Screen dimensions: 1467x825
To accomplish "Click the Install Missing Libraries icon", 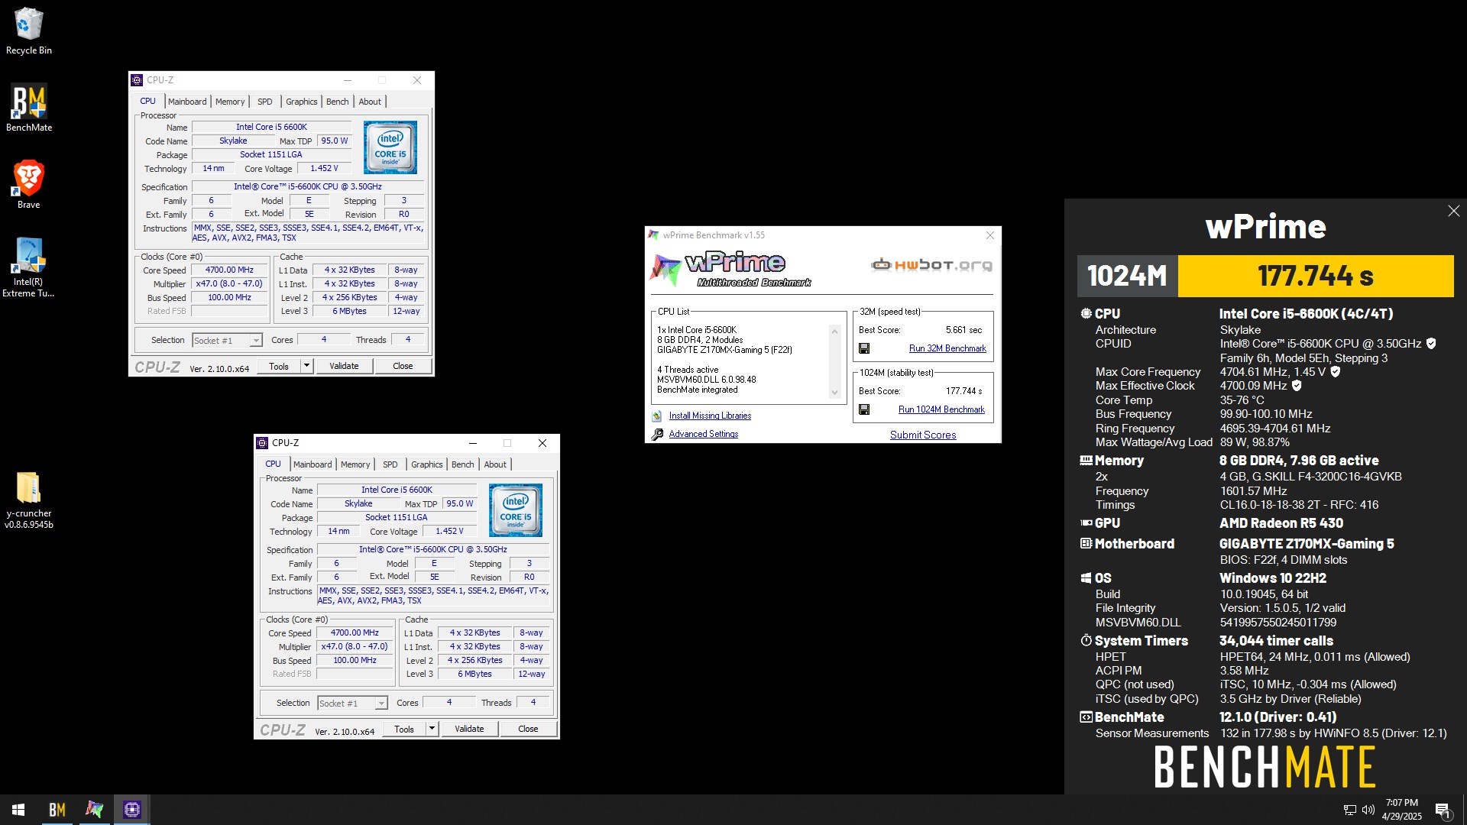I will [656, 416].
